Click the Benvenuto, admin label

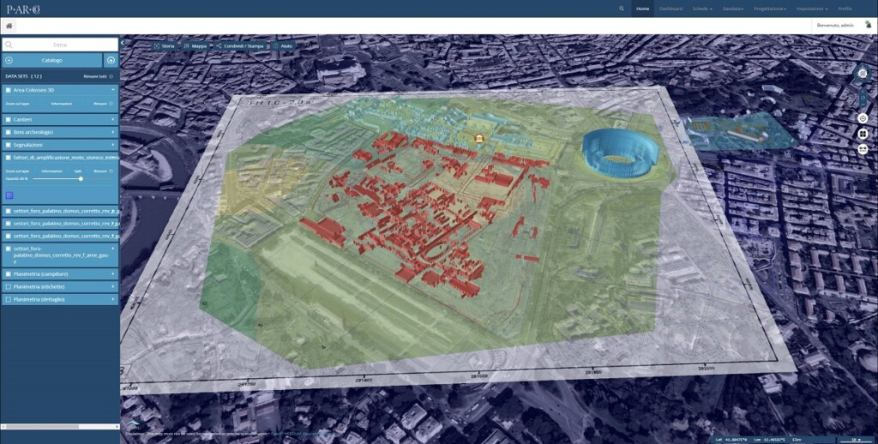pos(835,26)
